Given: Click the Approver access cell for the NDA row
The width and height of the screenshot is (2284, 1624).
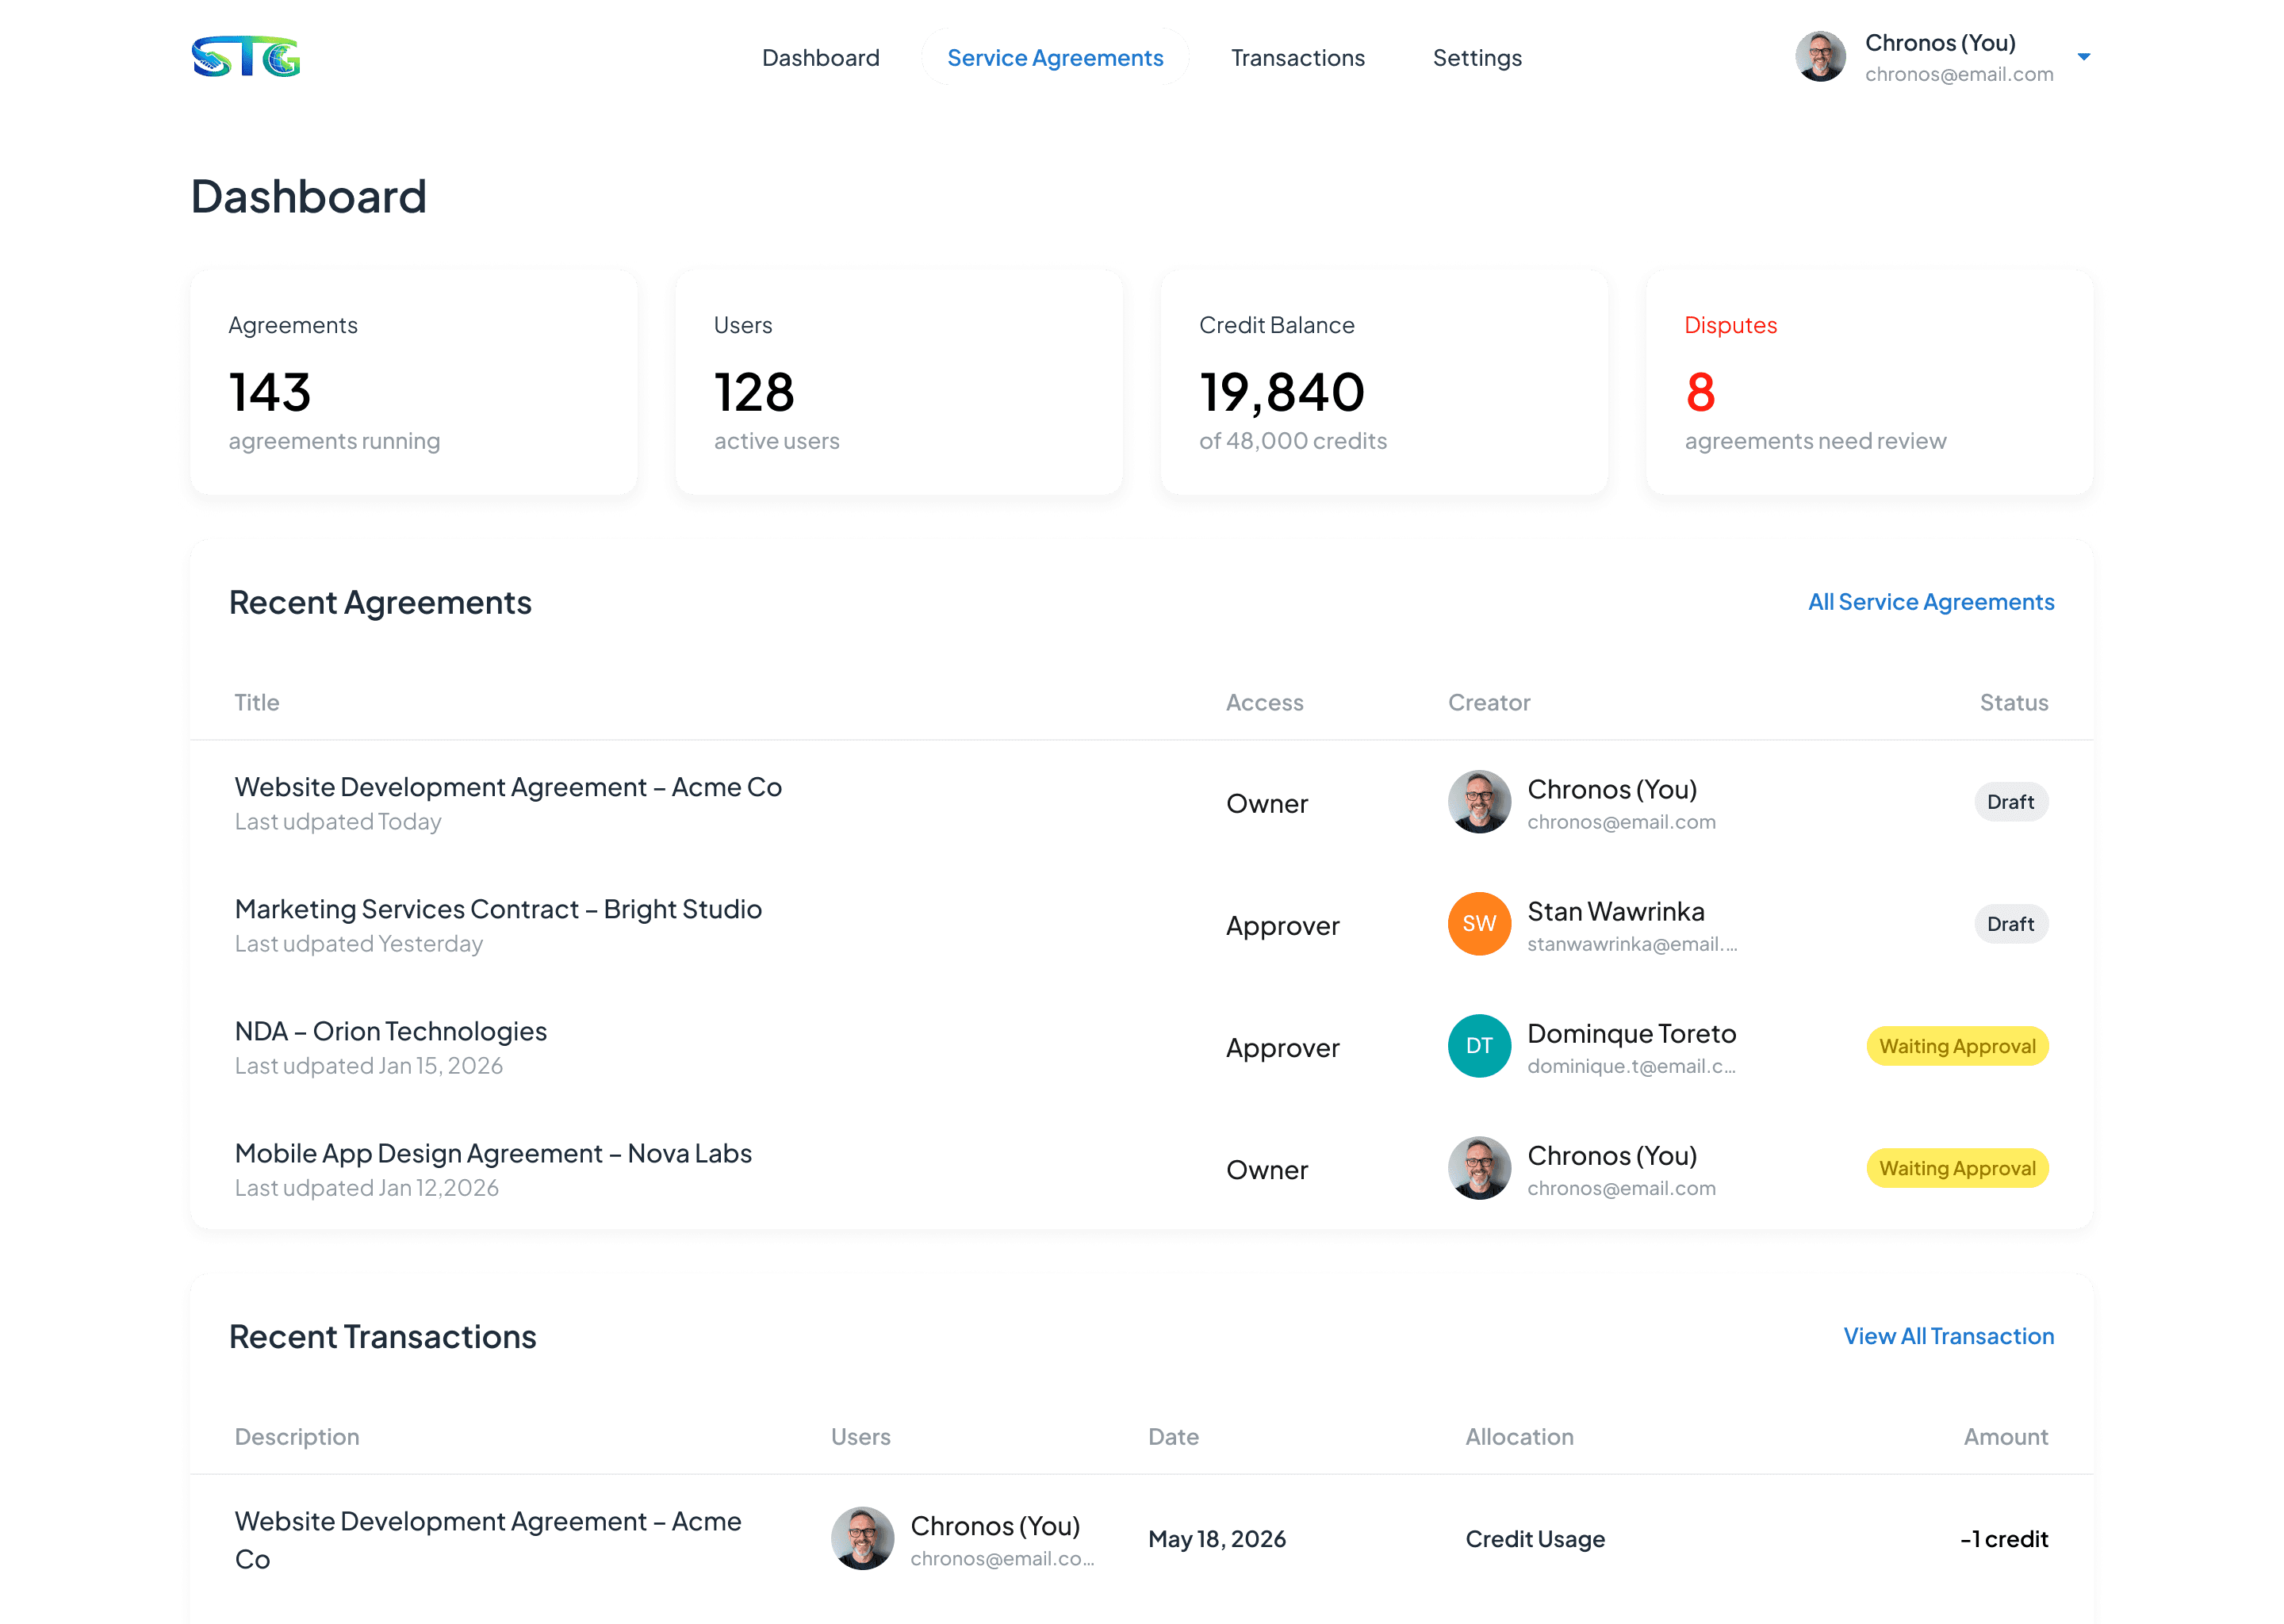Looking at the screenshot, I should 1282,1047.
